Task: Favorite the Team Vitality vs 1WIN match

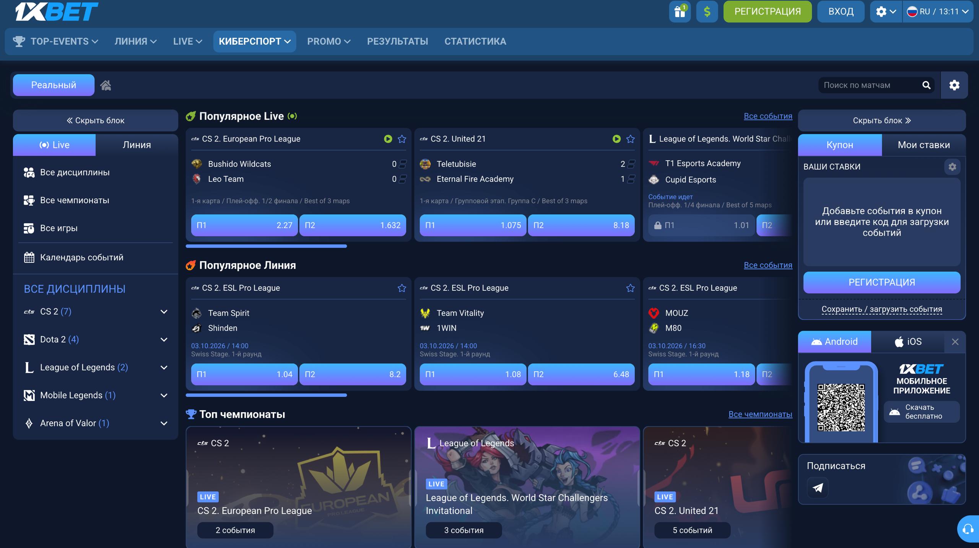Action: [x=630, y=288]
